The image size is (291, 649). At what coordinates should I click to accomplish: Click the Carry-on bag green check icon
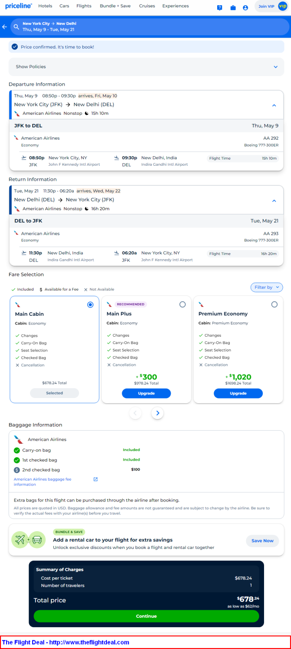(17, 450)
